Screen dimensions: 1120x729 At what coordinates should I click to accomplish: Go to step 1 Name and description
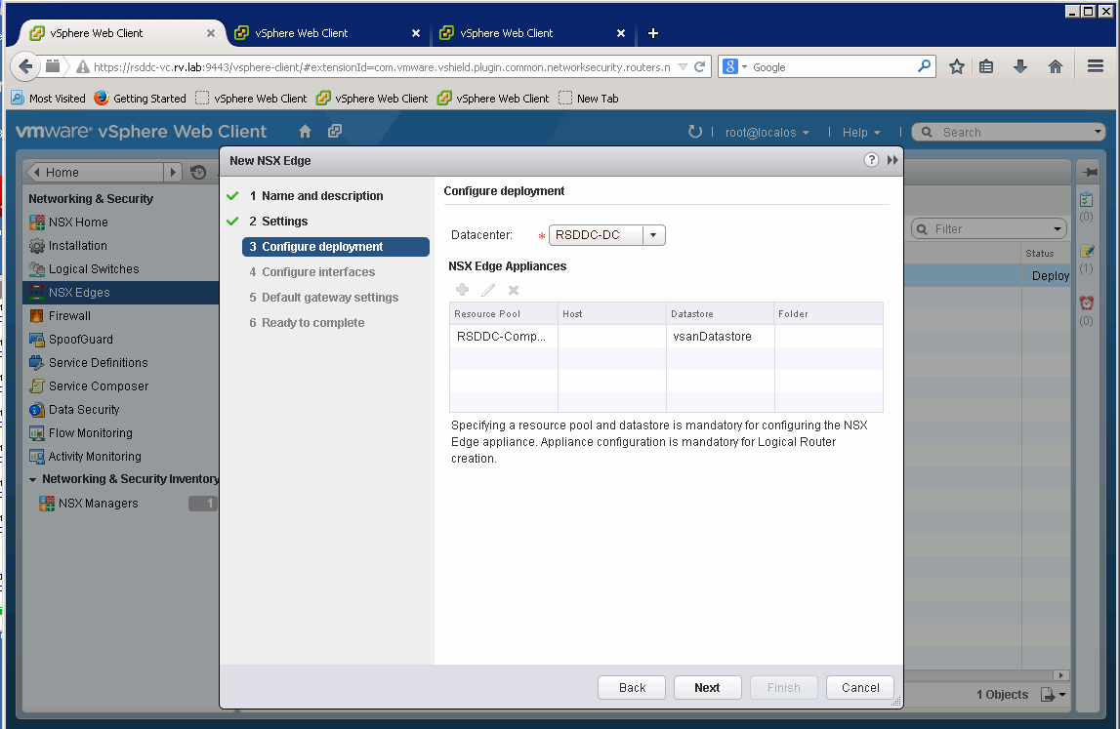(322, 196)
